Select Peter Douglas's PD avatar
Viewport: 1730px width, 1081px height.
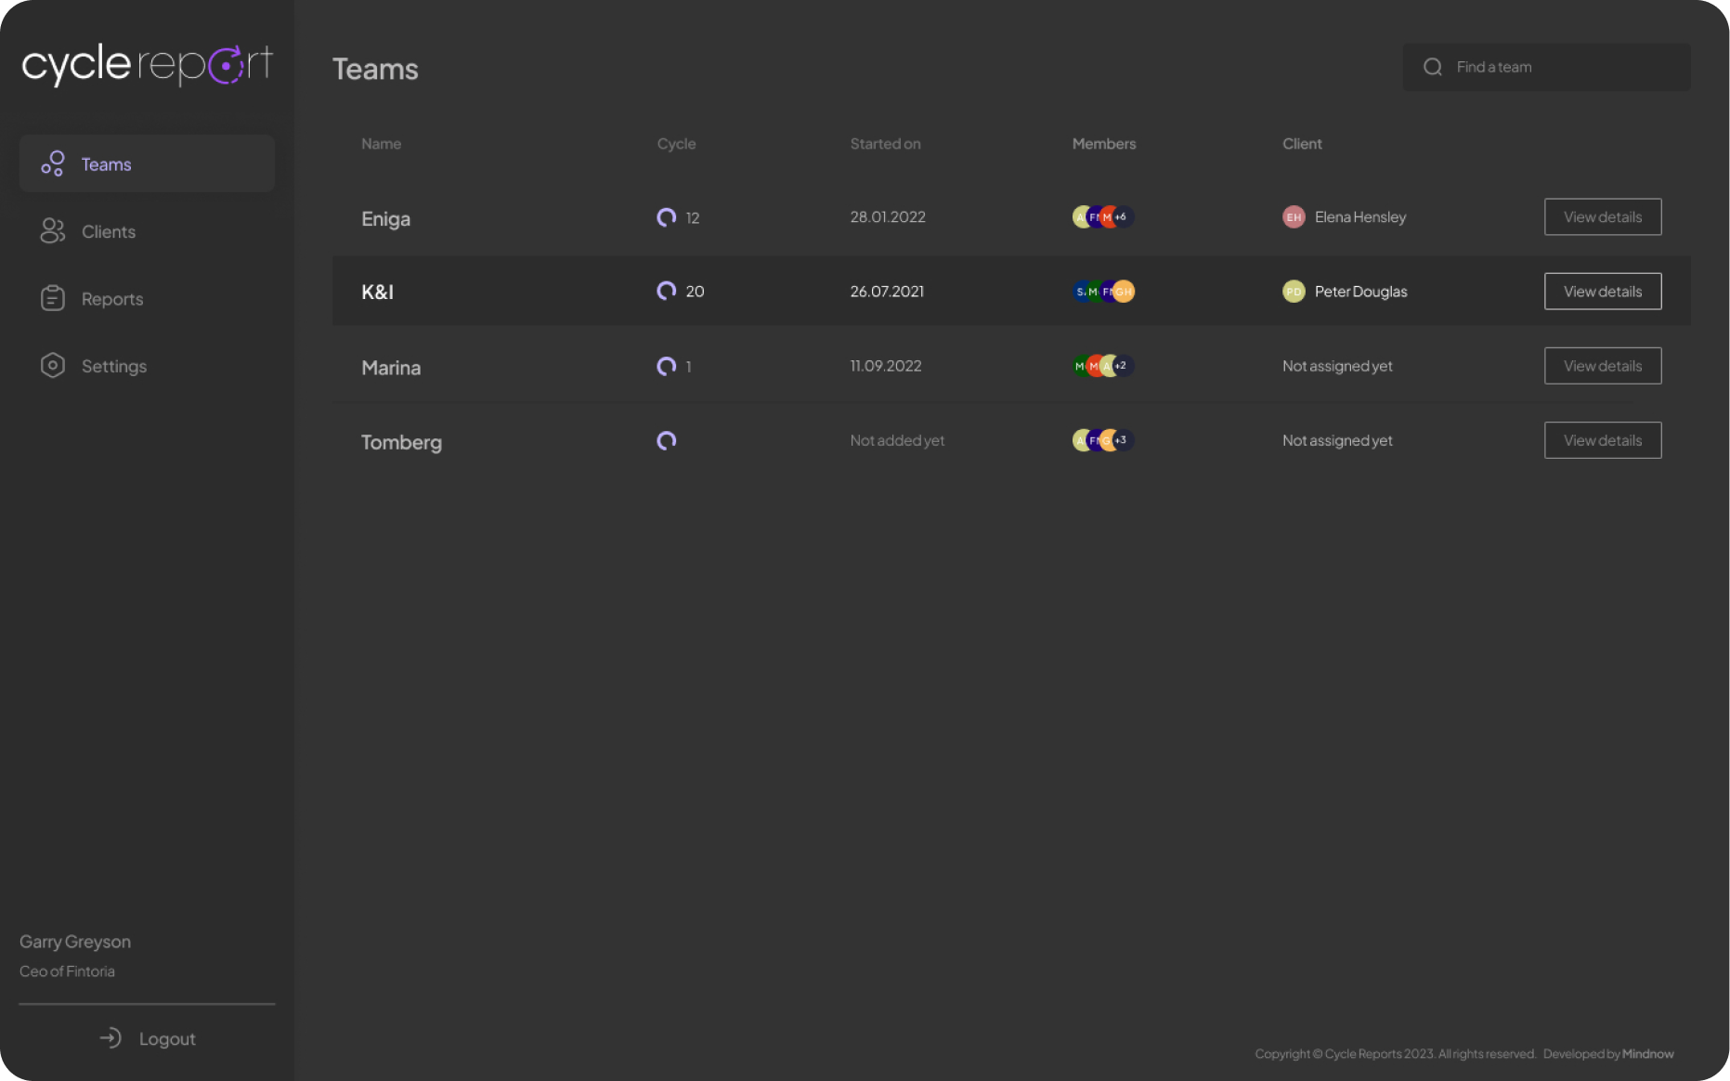(x=1294, y=291)
